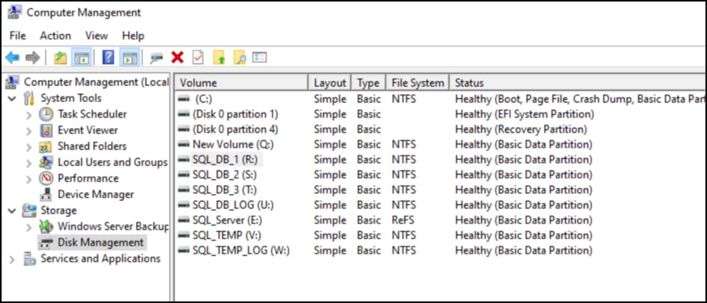Expand the Task Scheduler node

point(29,114)
